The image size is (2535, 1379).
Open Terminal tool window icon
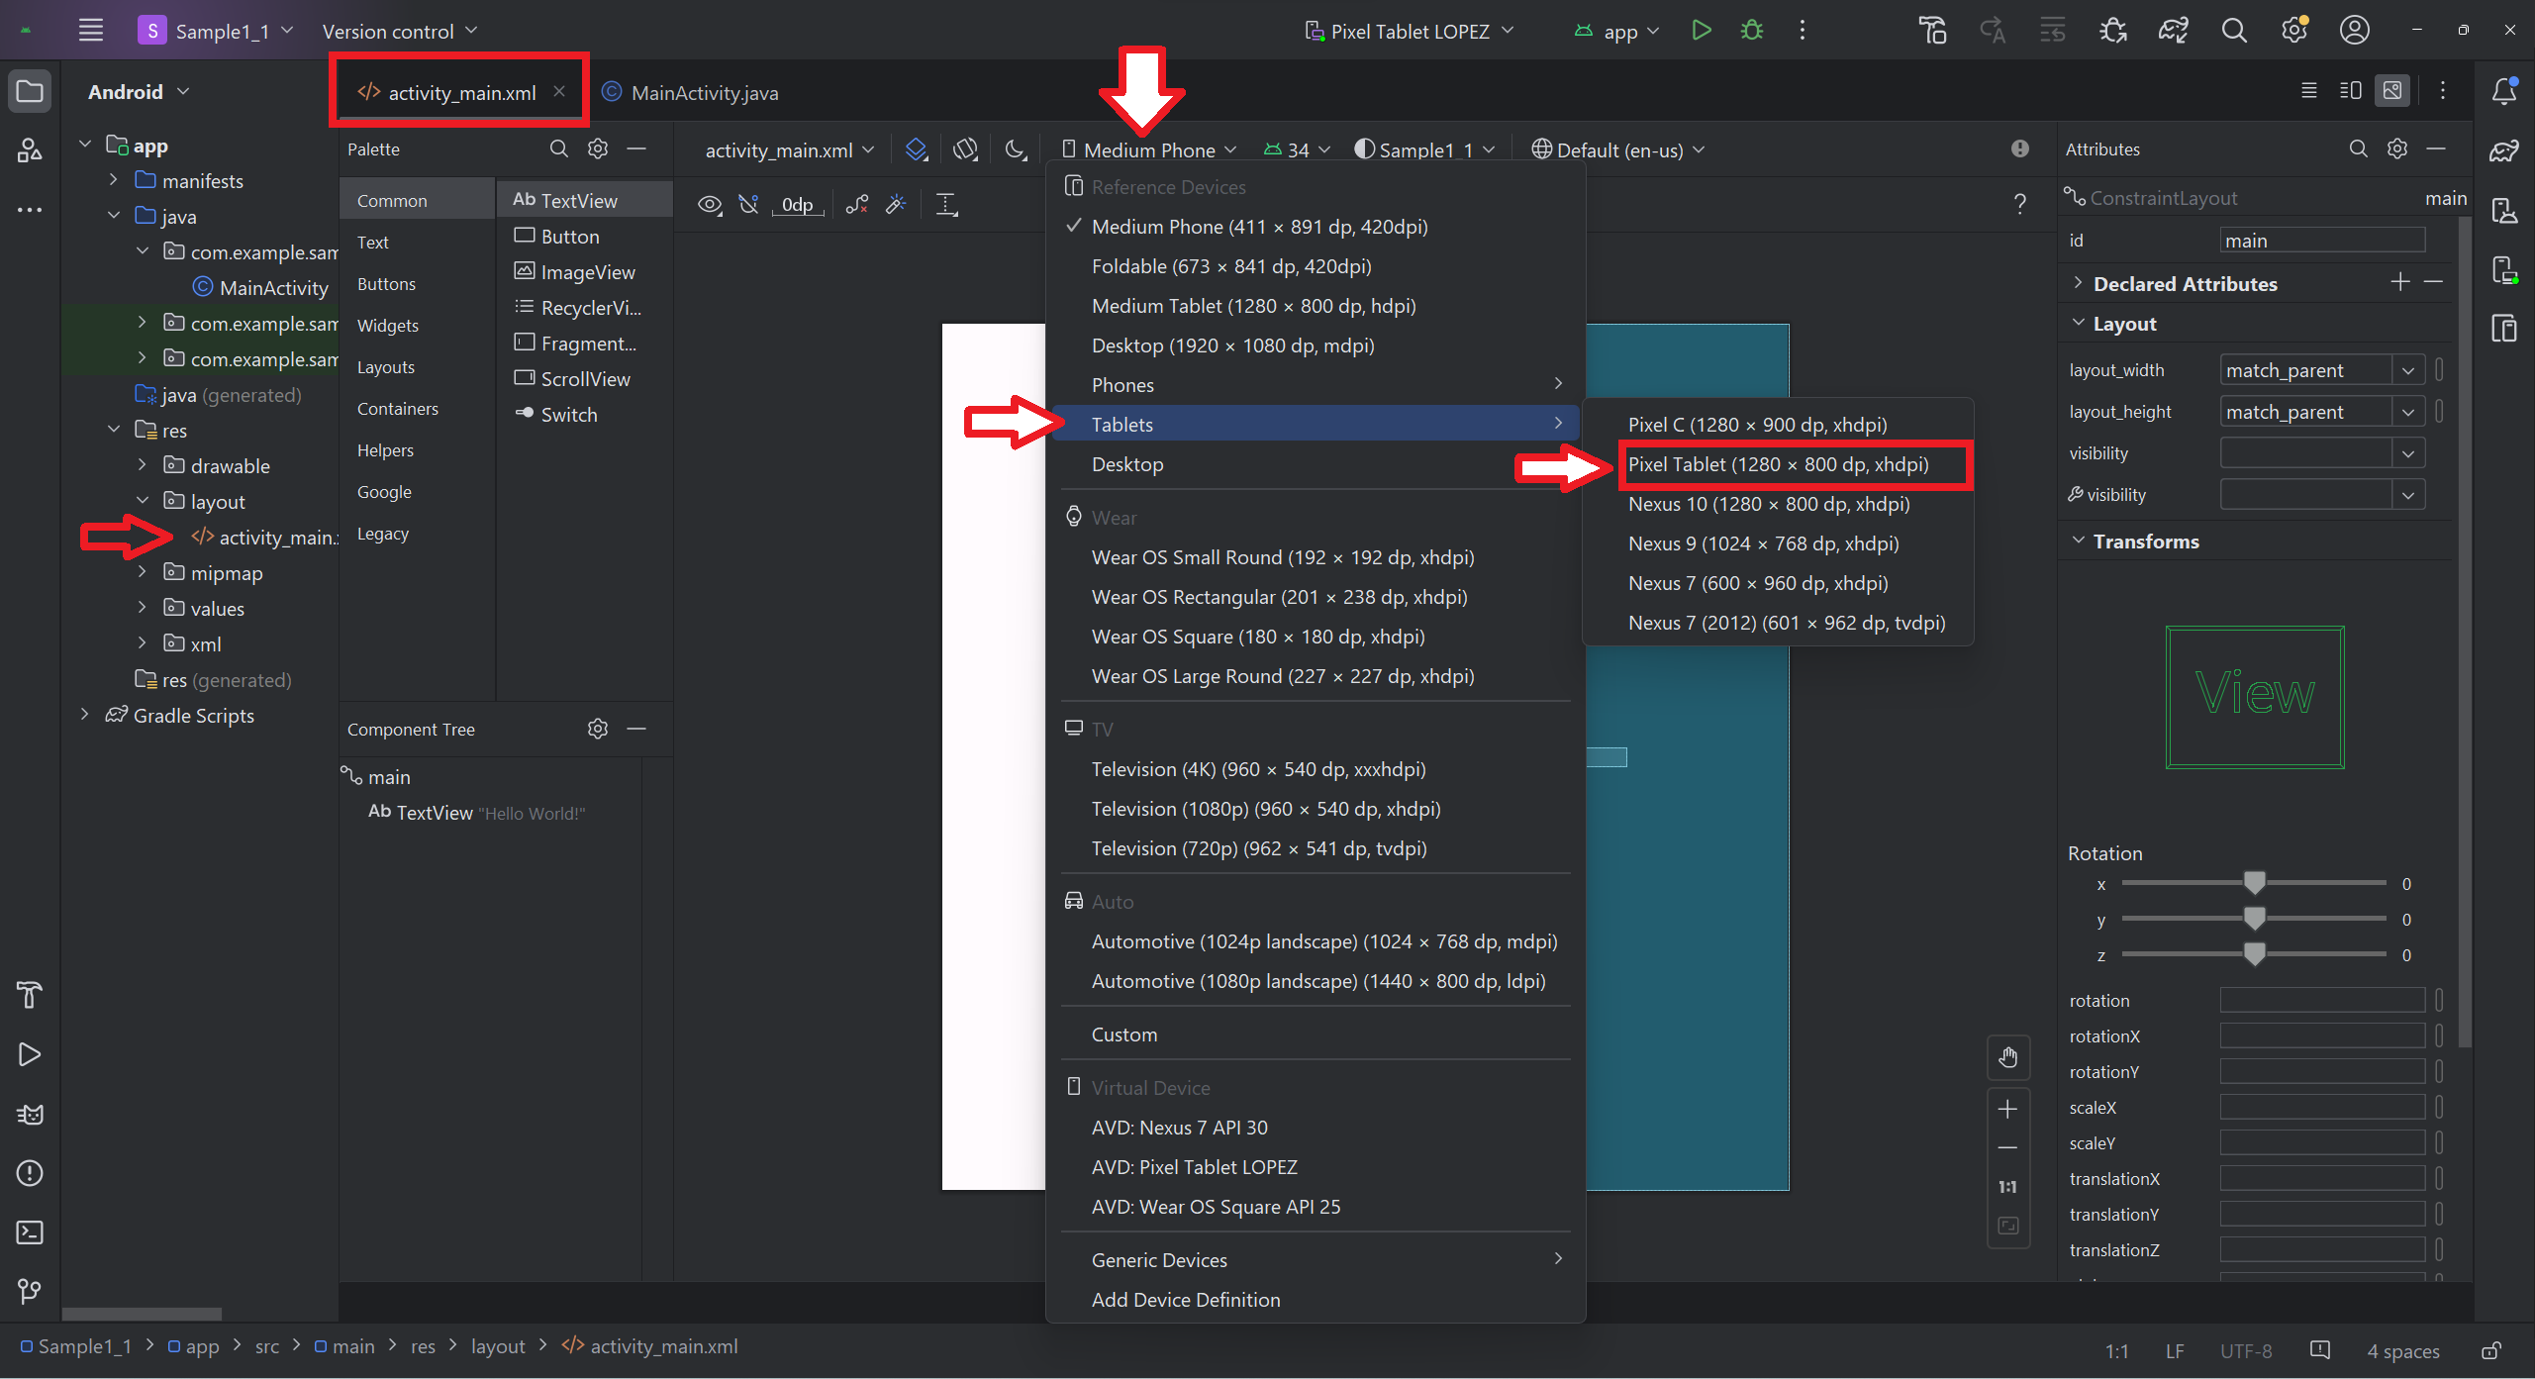pyautogui.click(x=30, y=1232)
